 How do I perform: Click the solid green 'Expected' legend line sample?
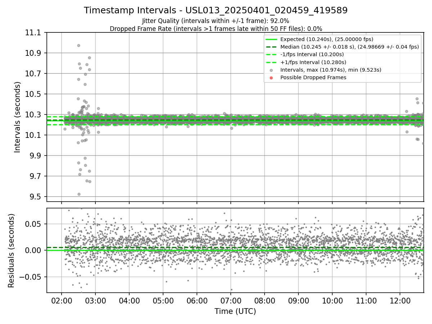(271, 39)
